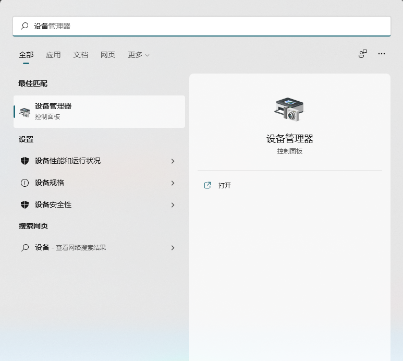Viewport: 403px width, 361px height.
Task: Expand arrow for 设备 web search result
Action: coord(173,248)
